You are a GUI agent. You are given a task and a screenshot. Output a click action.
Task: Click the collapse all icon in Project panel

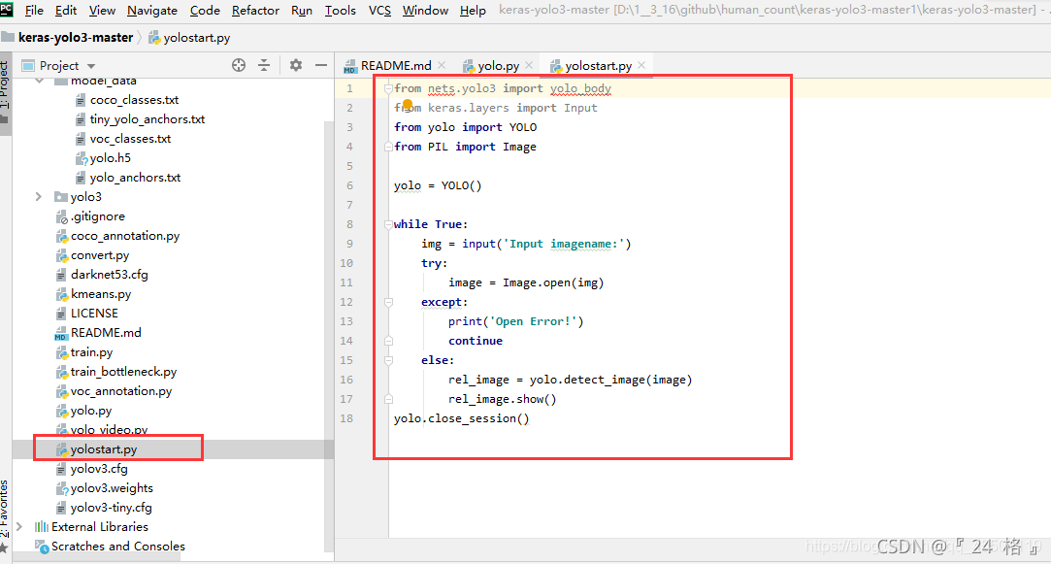pos(264,65)
